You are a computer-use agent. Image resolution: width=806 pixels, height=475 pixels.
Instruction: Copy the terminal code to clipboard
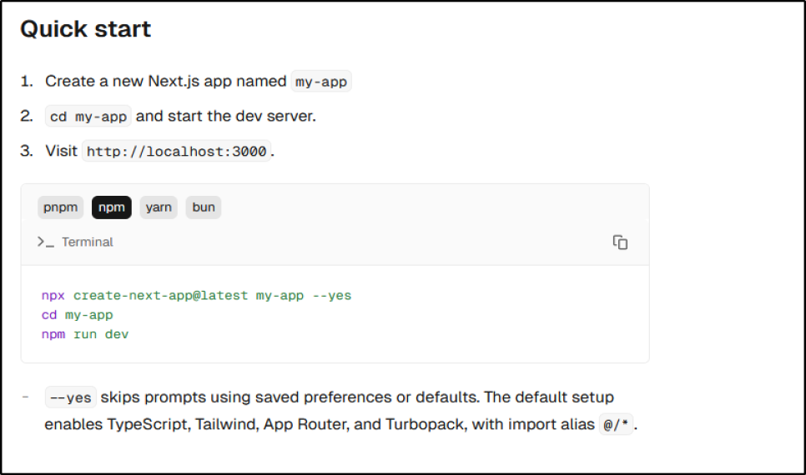(x=620, y=242)
